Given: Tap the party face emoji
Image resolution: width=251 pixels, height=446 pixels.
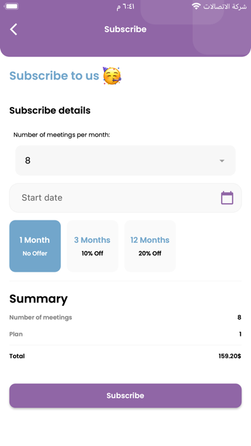Looking at the screenshot, I should pyautogui.click(x=112, y=76).
